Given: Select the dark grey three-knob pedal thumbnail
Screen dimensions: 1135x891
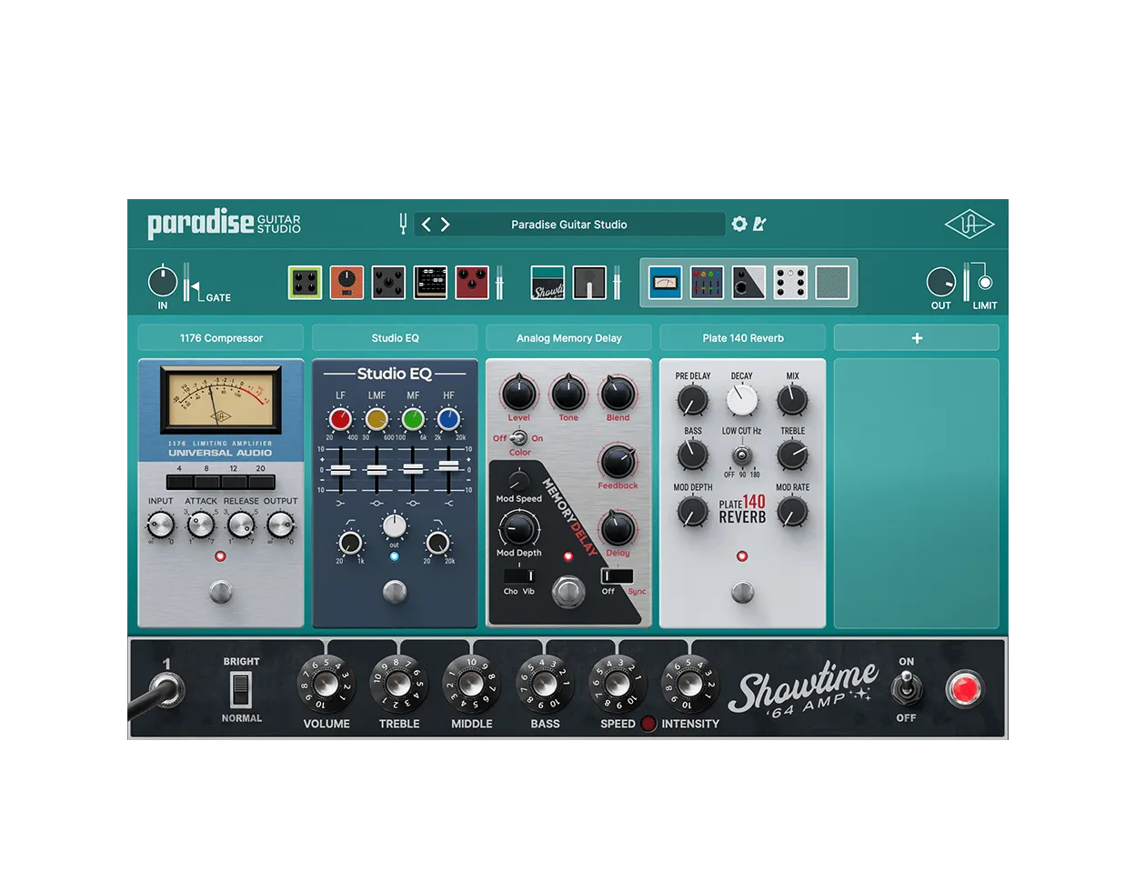Looking at the screenshot, I should (388, 283).
